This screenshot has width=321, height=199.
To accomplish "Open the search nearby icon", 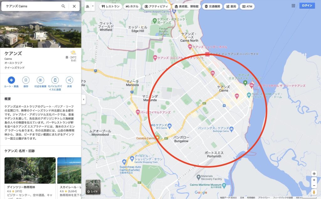I will (40, 80).
